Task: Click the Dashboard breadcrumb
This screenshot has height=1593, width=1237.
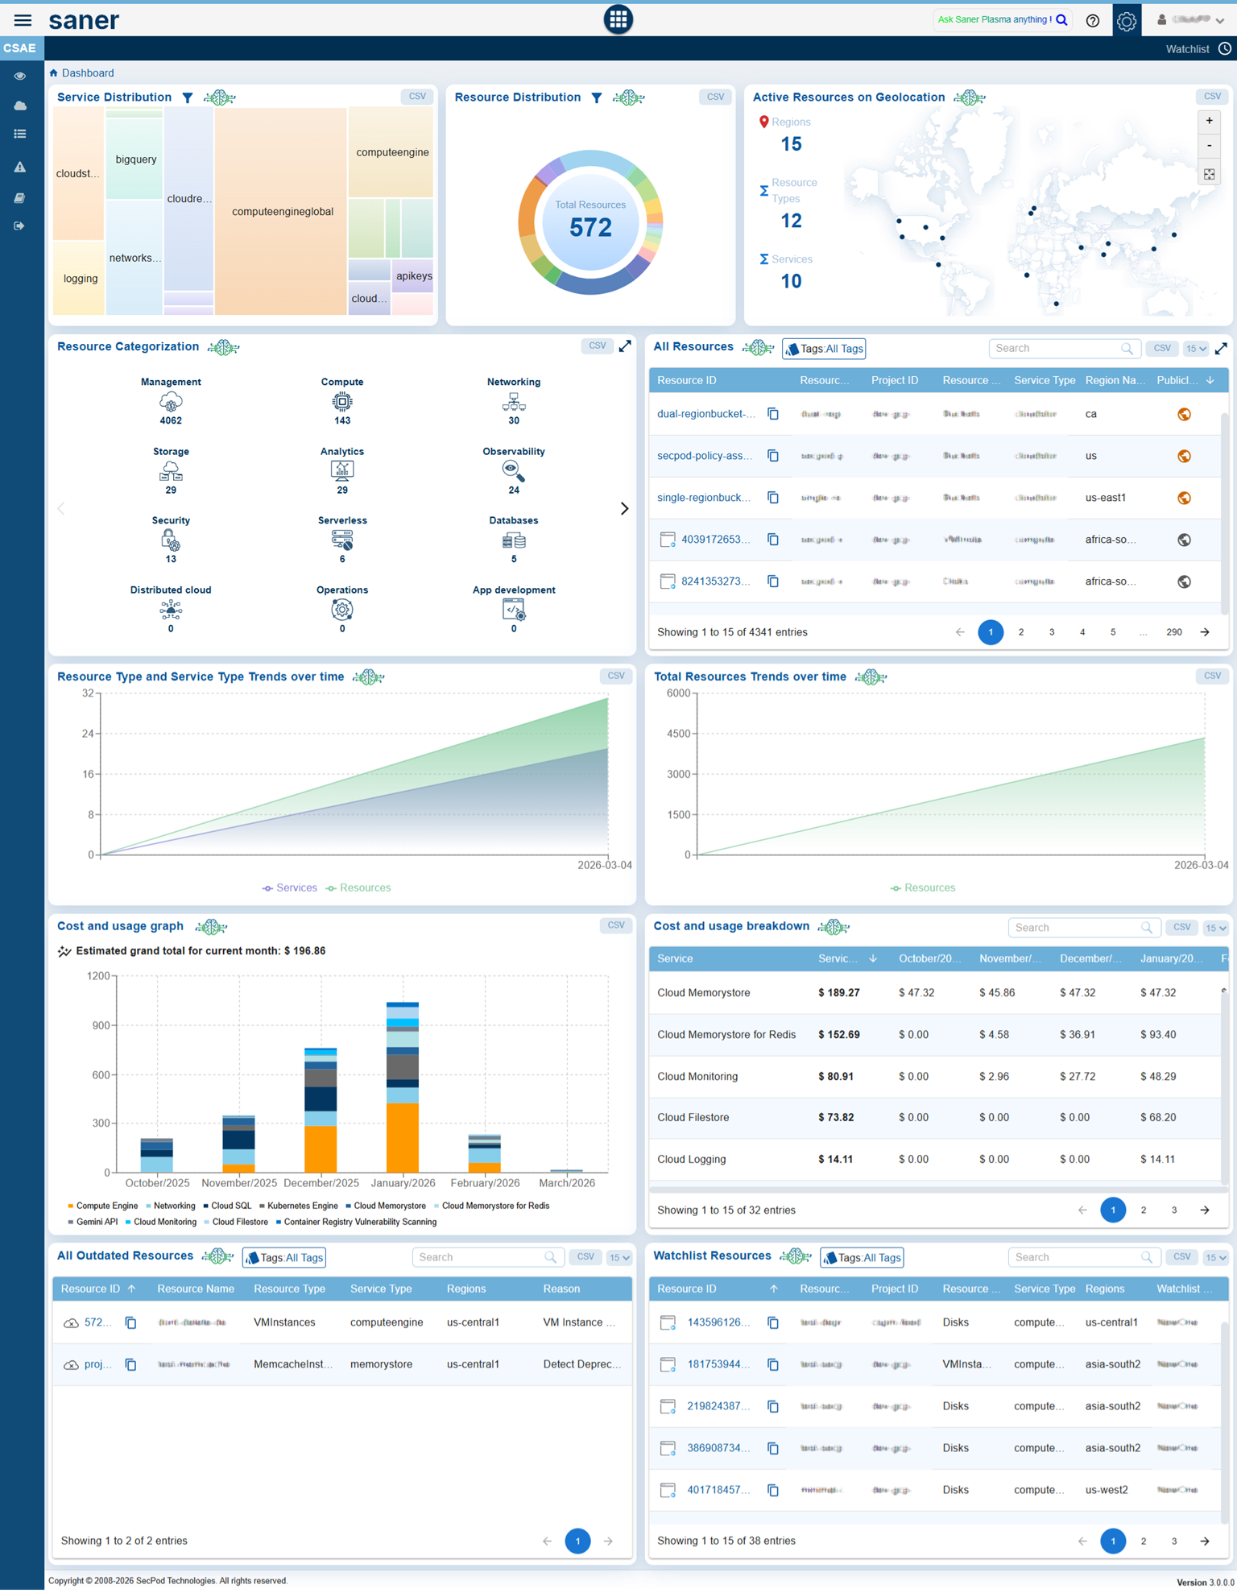Action: [x=87, y=73]
